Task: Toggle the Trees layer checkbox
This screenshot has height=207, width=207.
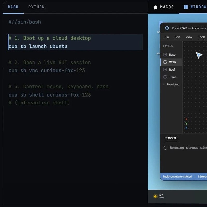Action: coord(165,77)
